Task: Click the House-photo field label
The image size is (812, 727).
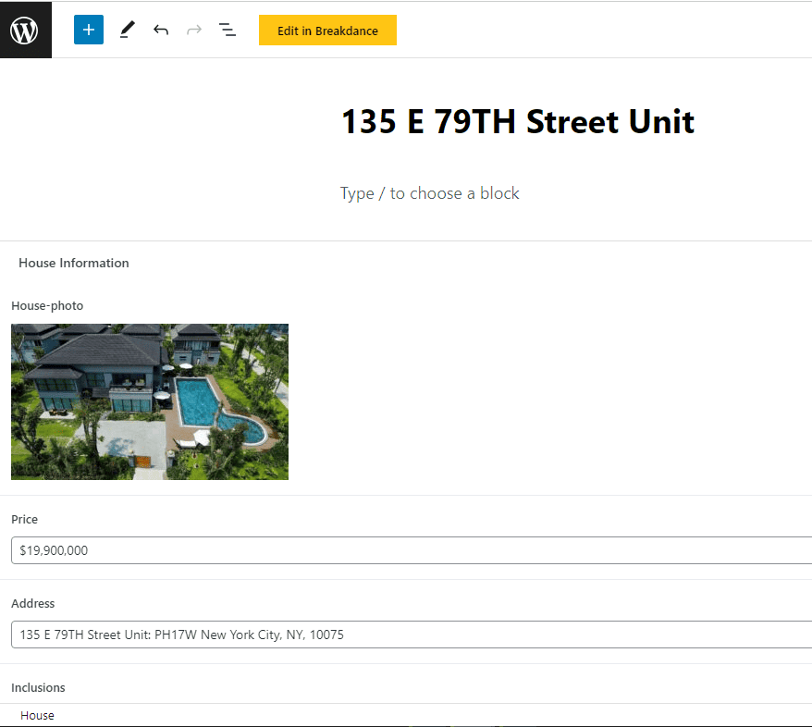Action: [x=47, y=306]
